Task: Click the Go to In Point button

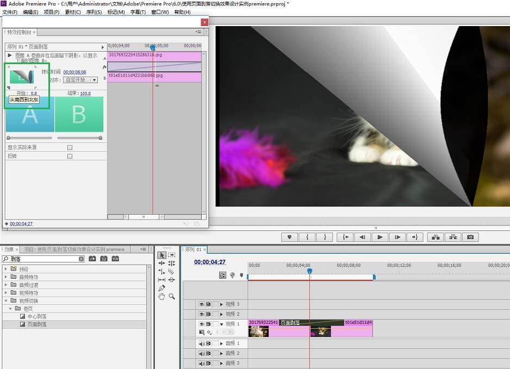Action: [x=344, y=237]
